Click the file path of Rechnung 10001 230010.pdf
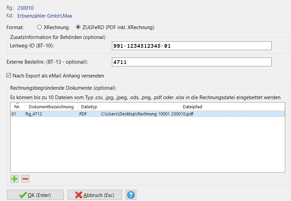 pyautogui.click(x=147, y=114)
